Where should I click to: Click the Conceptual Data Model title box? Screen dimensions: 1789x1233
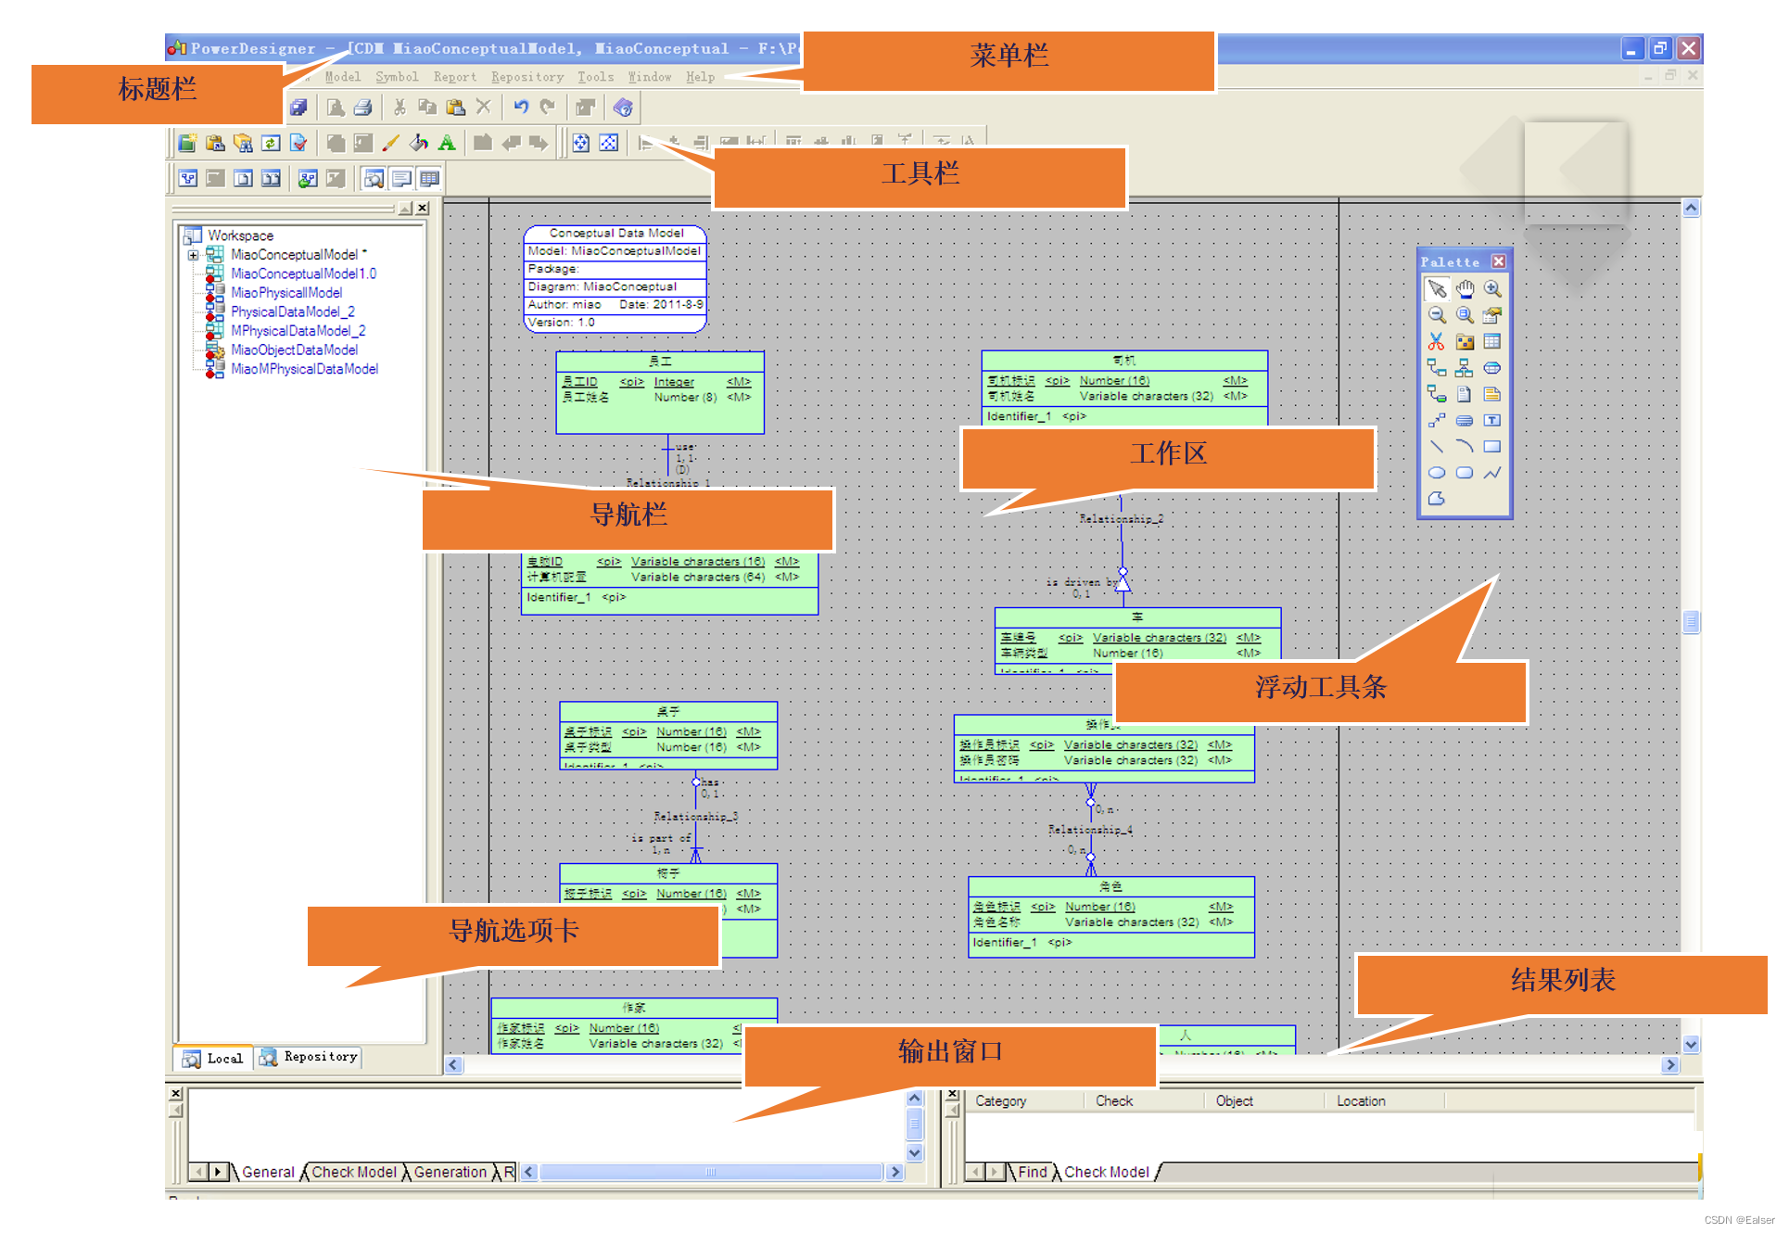pos(615,279)
